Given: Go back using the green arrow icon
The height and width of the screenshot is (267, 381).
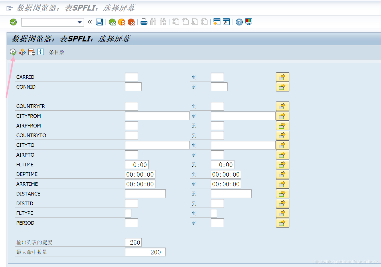Looking at the screenshot, I should [112, 22].
